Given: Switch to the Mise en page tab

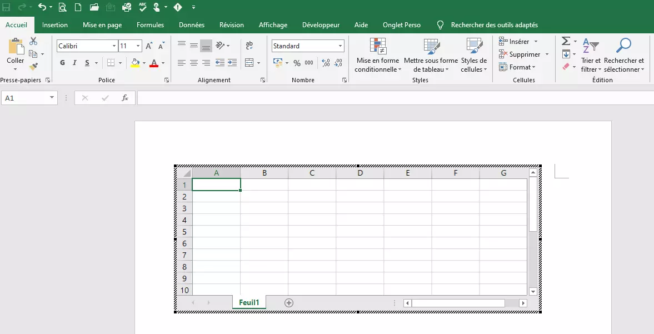Looking at the screenshot, I should pos(102,25).
